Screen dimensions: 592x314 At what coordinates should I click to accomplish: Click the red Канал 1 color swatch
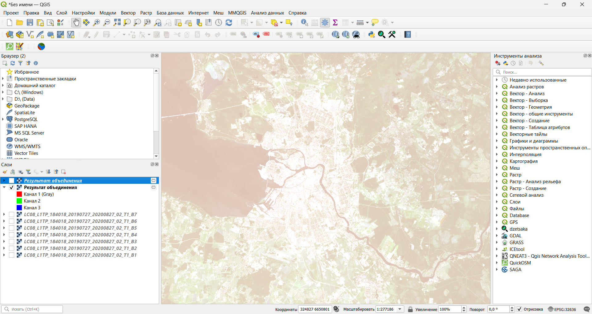coord(19,194)
